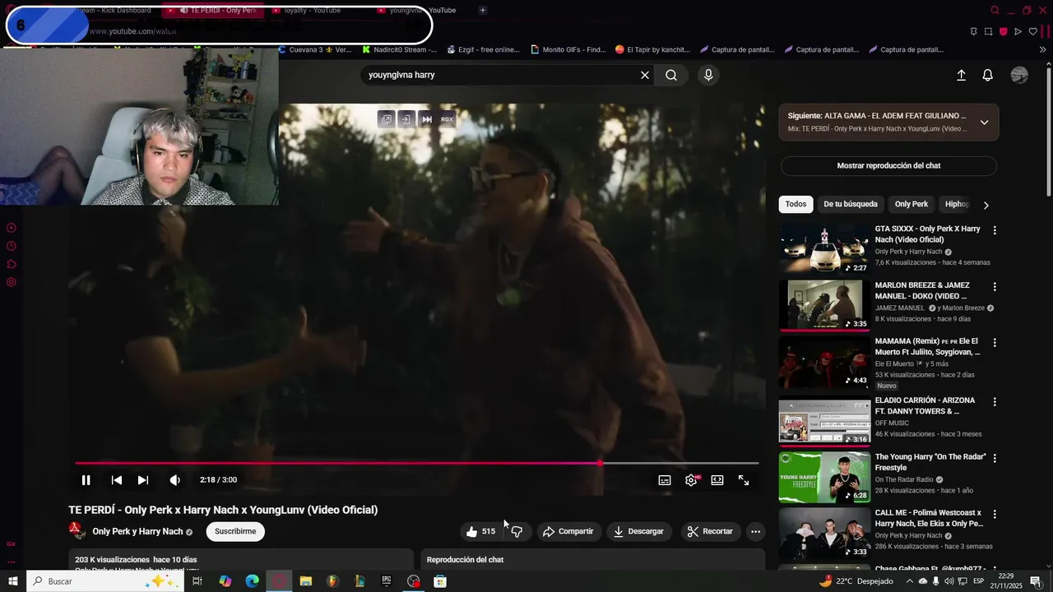Click the YouTube search magnifier button

click(671, 75)
